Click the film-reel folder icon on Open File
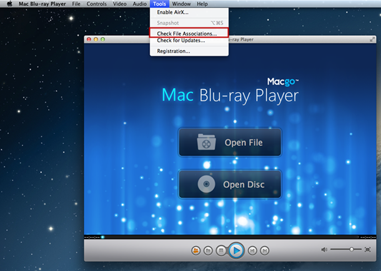The height and width of the screenshot is (271, 381). (x=206, y=142)
